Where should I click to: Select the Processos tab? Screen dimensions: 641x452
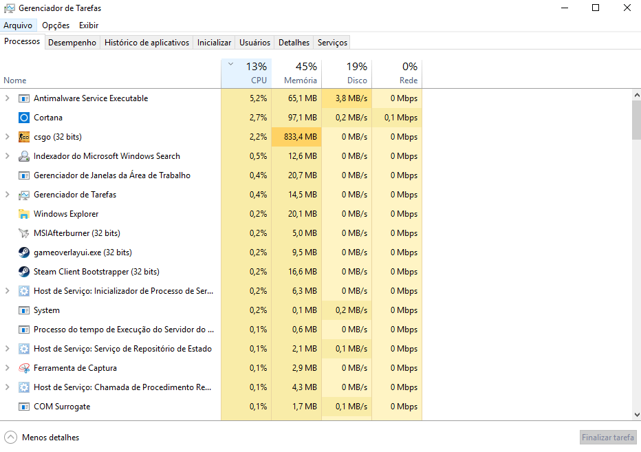pos(22,41)
